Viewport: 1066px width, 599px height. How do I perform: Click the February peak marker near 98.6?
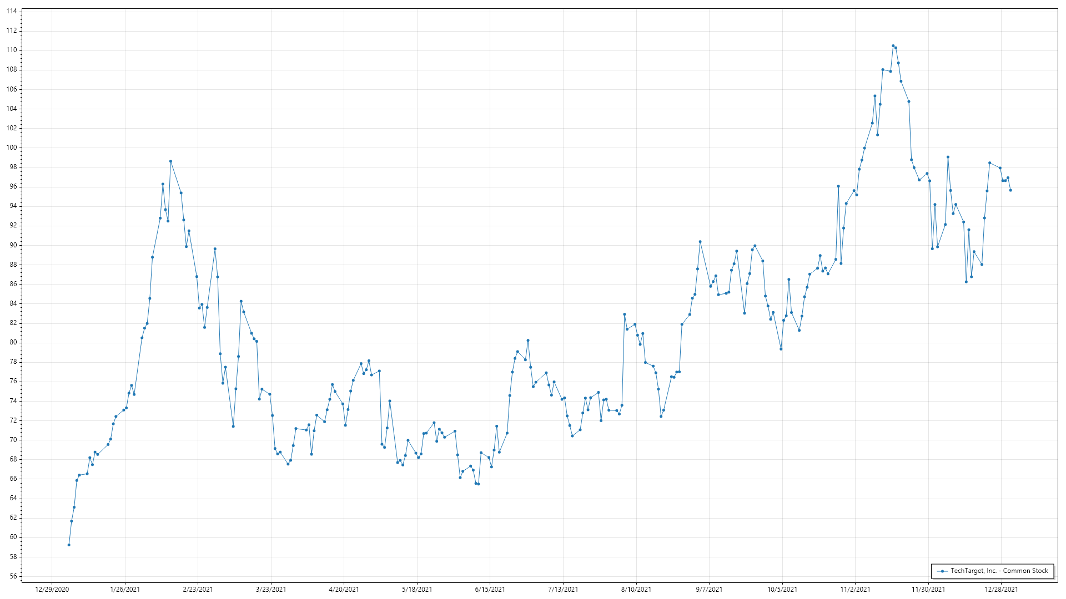170,161
